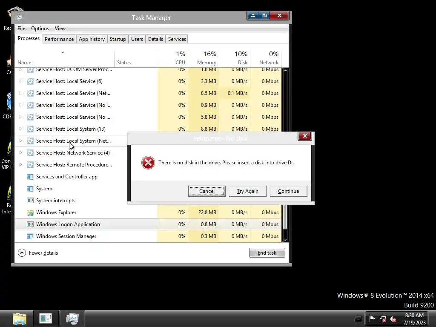This screenshot has width=436, height=327.
Task: Click the Service Host: Local Service (6) gear icon
Action: pos(30,81)
